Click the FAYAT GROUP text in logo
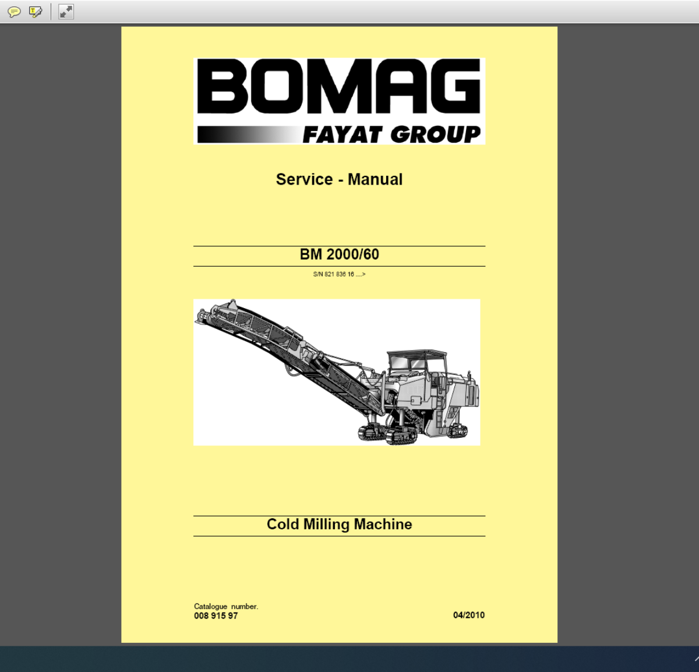699x672 pixels. (x=391, y=135)
